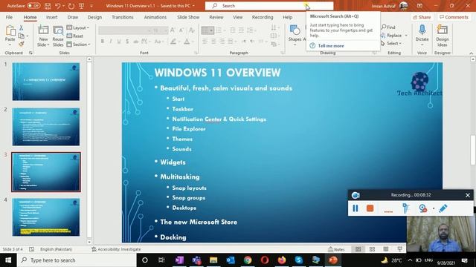Screen dimensions: 476x267
Task: Select slide 2 thumbnail
Action: pyautogui.click(x=46, y=127)
